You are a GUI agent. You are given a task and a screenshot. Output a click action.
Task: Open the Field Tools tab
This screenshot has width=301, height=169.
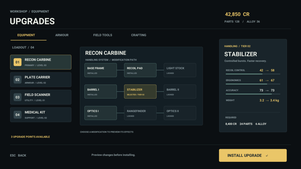point(103,35)
